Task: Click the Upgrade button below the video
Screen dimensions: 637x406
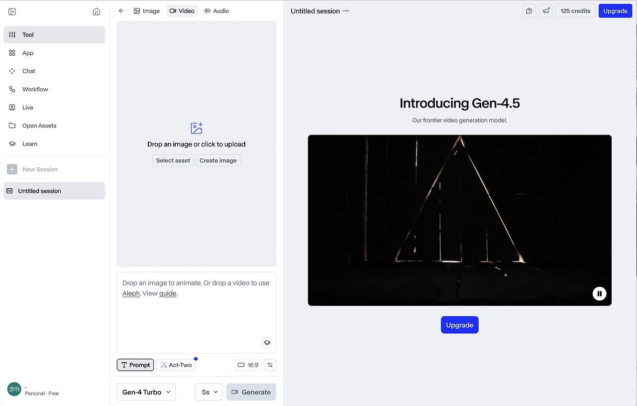Action: click(460, 325)
